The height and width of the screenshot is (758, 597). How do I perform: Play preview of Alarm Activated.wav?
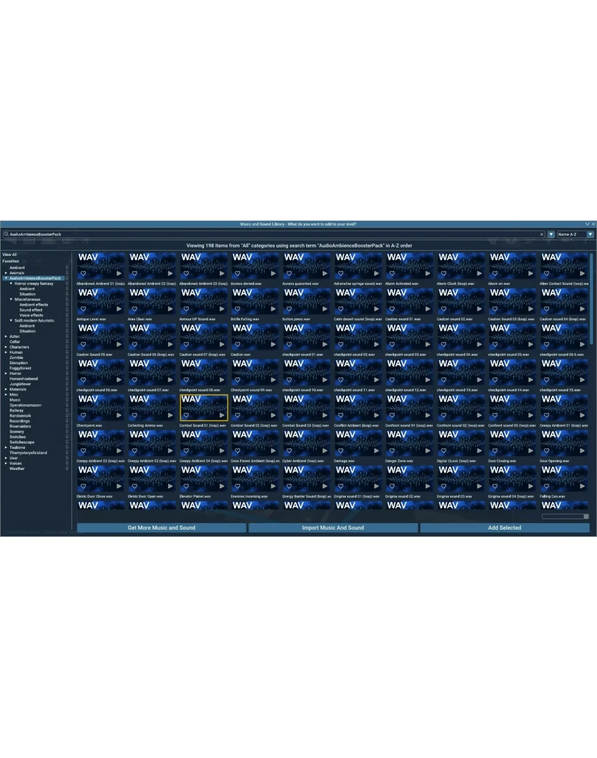[x=428, y=273]
